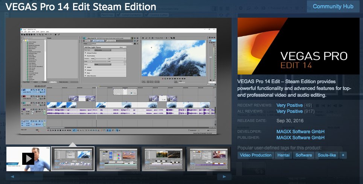Screen dimensions: 363x184
Task: Solo the second video track with S
Action: tap(45, 96)
